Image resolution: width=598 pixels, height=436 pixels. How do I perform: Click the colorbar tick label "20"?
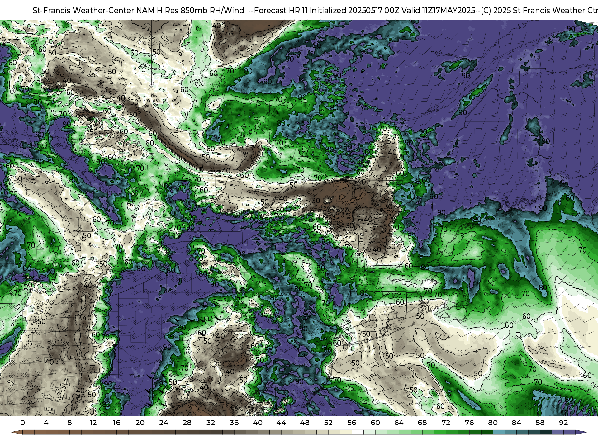click(140, 423)
